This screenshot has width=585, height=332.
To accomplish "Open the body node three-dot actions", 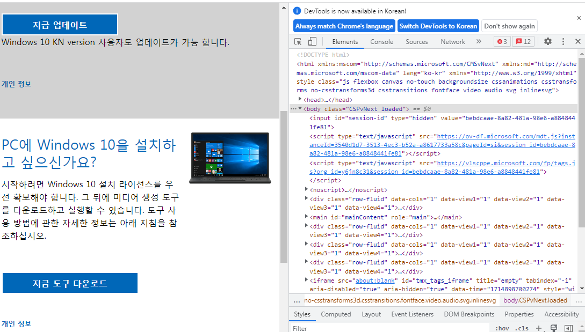I will (293, 109).
